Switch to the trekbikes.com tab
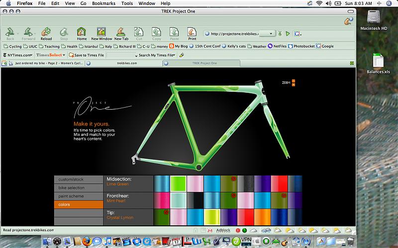 (126, 63)
